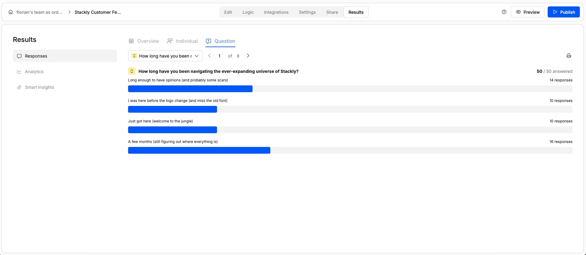Open the question selector dropdown
The image size is (586, 255).
coord(165,56)
